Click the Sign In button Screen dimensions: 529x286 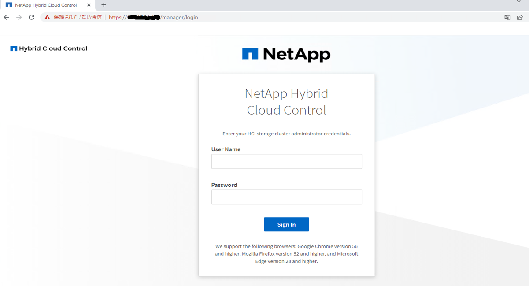coord(286,224)
